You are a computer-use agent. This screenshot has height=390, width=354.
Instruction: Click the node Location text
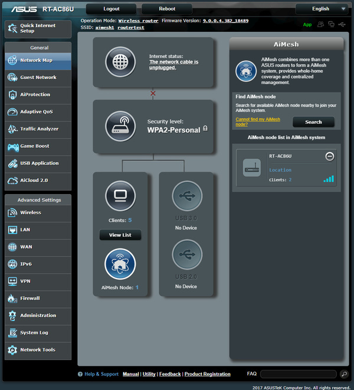(x=280, y=170)
